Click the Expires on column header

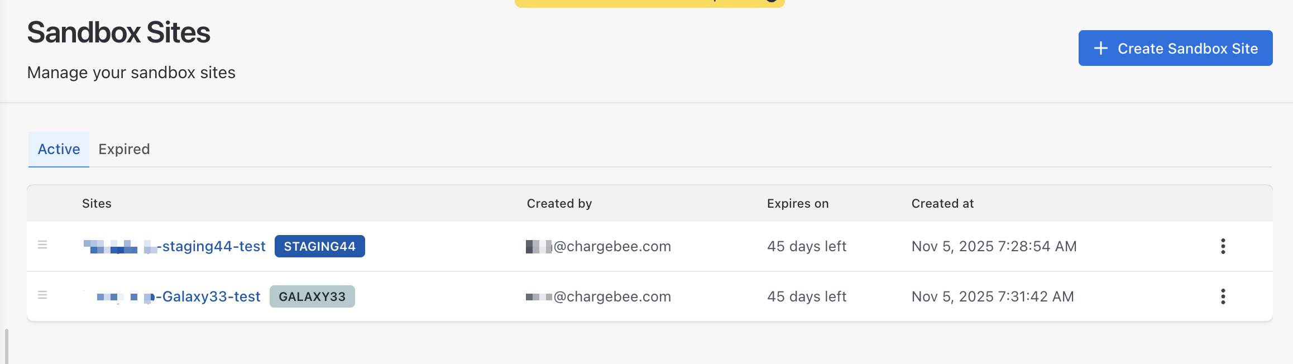point(797,204)
